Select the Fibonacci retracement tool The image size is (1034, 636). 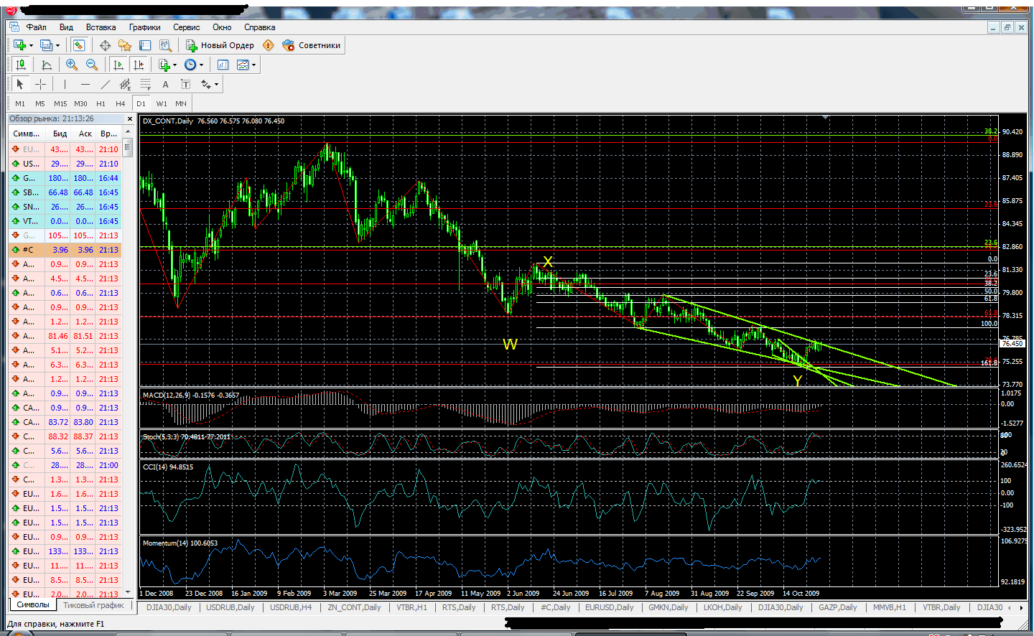pos(145,84)
